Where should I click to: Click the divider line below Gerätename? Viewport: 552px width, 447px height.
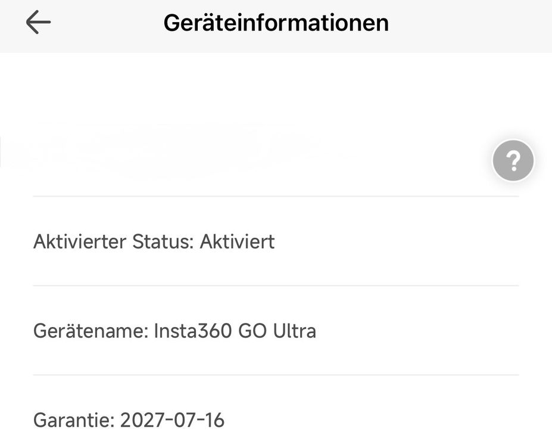(x=276, y=375)
